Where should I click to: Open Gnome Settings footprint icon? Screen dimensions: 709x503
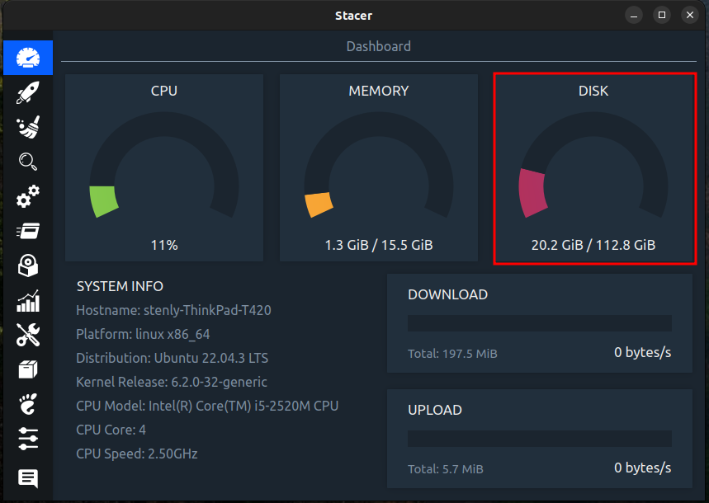[28, 403]
